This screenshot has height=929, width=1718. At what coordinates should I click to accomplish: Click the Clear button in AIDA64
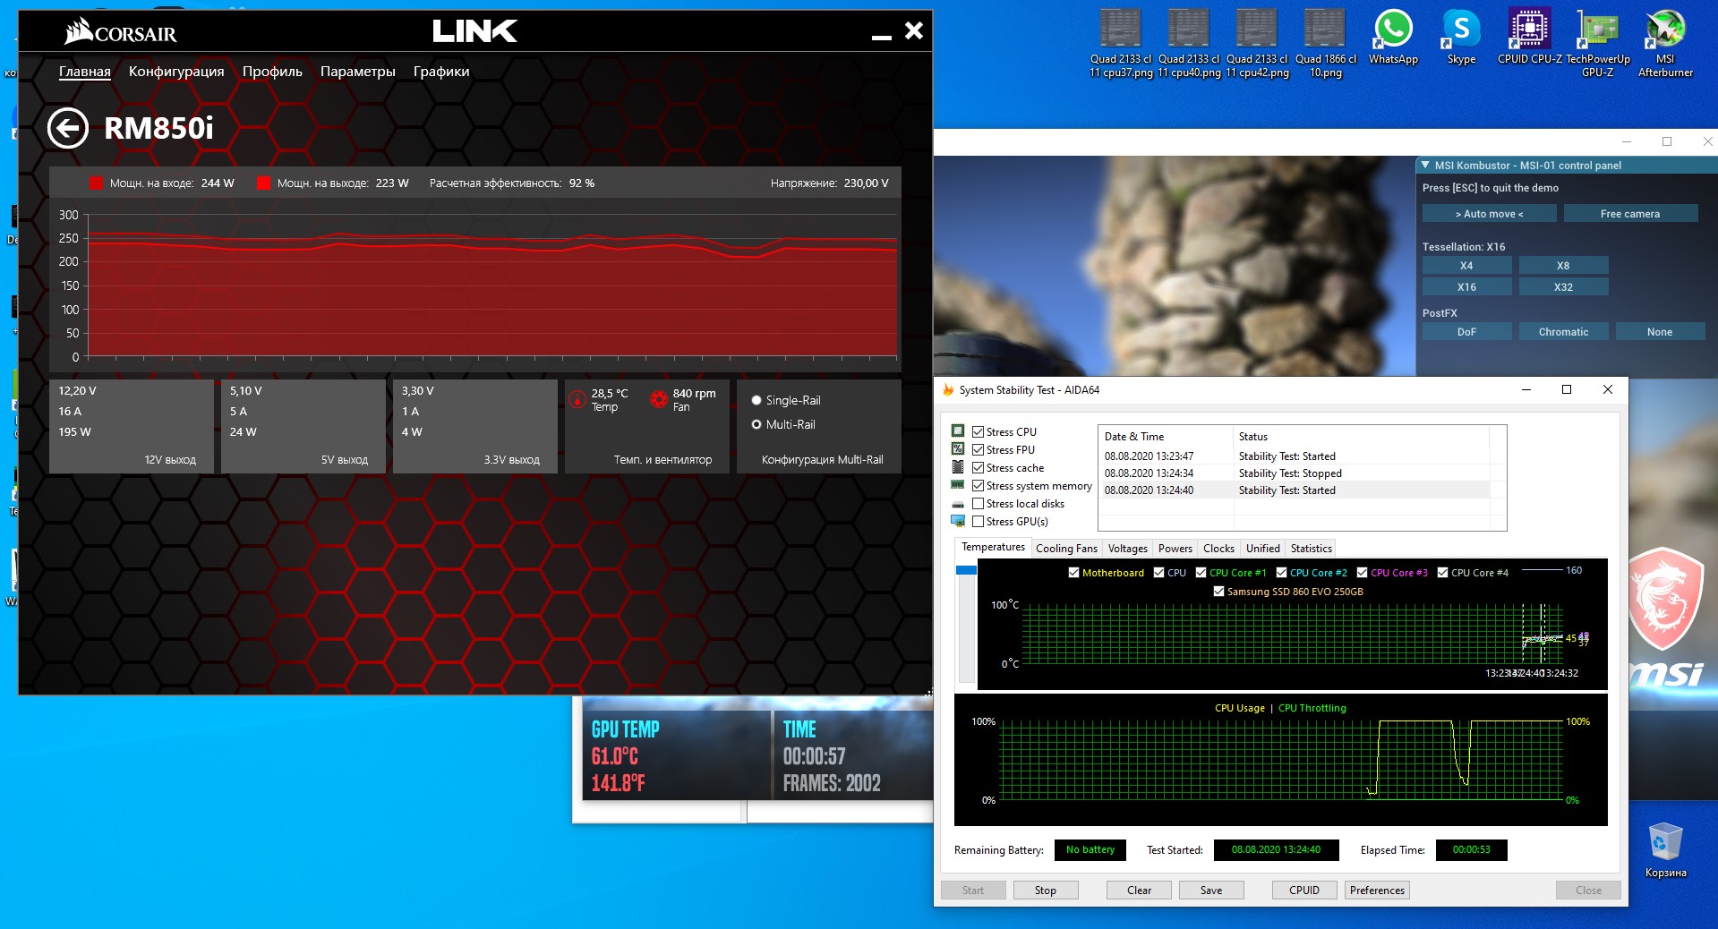tap(1139, 891)
